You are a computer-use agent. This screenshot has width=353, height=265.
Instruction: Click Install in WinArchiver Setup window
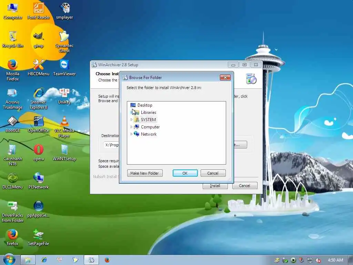215,186
